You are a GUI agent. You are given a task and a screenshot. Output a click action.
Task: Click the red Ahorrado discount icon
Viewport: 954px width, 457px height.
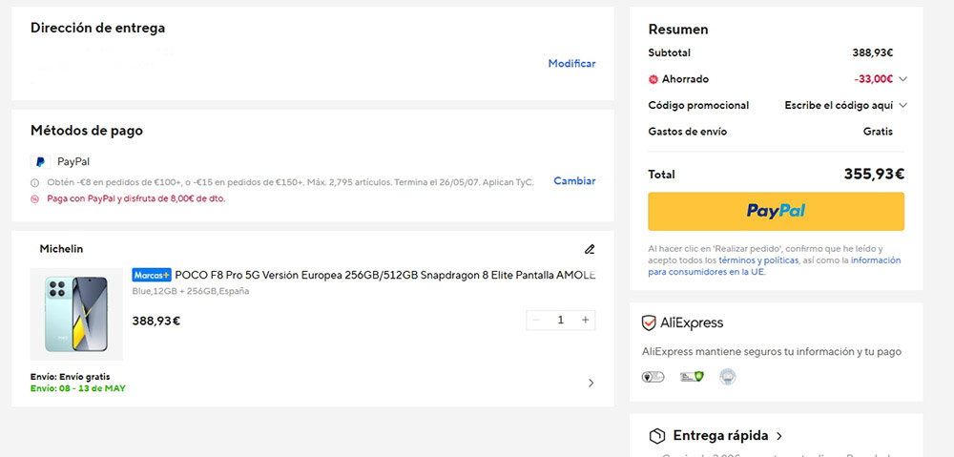[x=653, y=79]
